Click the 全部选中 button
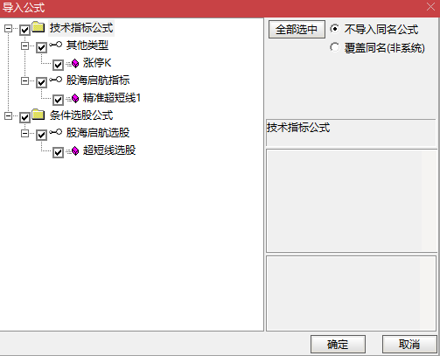Image resolution: width=440 pixels, height=356 pixels. [297, 30]
